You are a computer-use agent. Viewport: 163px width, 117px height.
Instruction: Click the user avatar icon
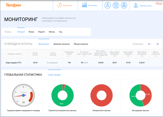pos(136,5)
